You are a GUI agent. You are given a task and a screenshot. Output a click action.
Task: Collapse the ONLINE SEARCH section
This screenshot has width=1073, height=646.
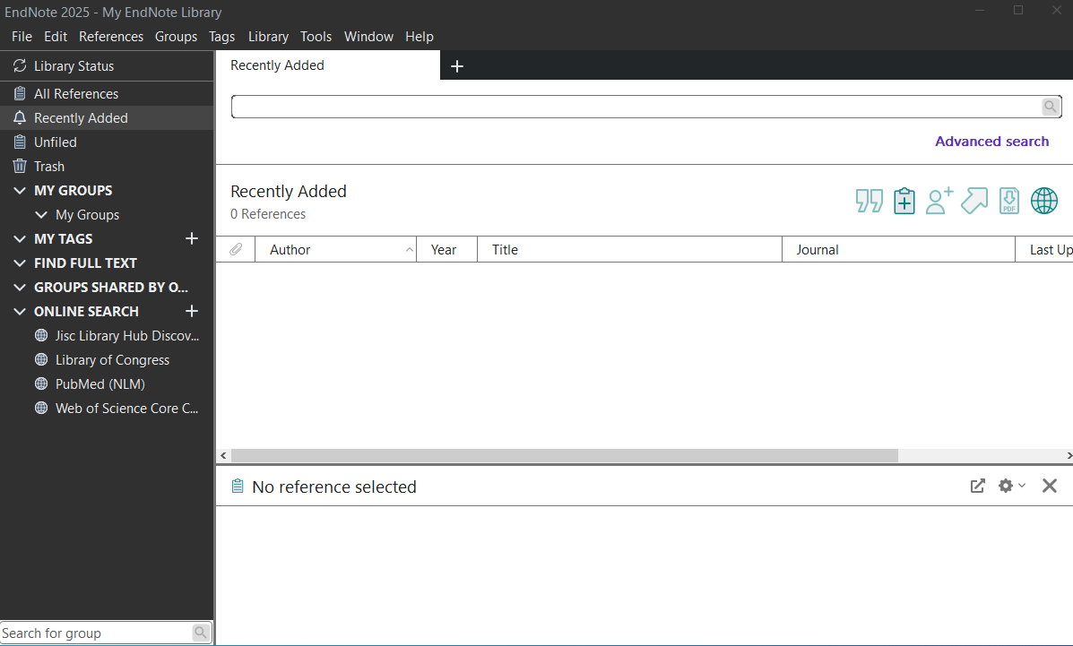coord(20,312)
